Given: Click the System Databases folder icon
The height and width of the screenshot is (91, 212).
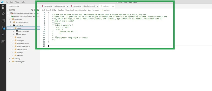Looking at the screenshot, I should (14, 22).
